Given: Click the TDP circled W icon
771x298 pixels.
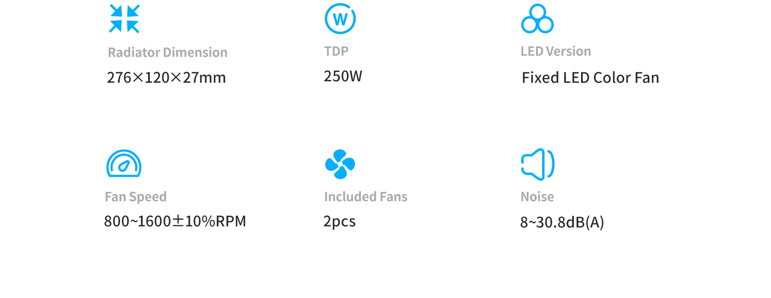Looking at the screenshot, I should [x=340, y=18].
